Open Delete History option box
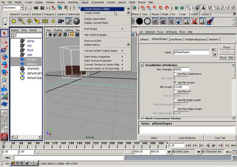The width and height of the screenshot is (237, 167). coord(128,45)
